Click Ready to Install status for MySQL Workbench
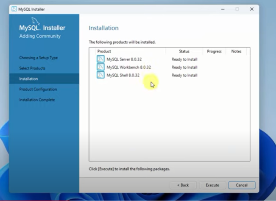Screen dimensions: 276x201 tap(184, 67)
